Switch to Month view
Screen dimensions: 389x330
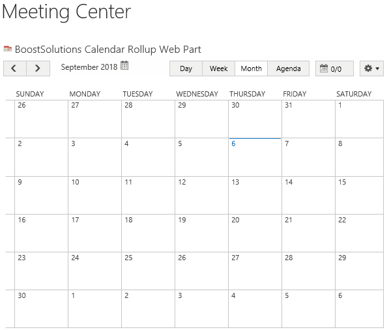251,68
